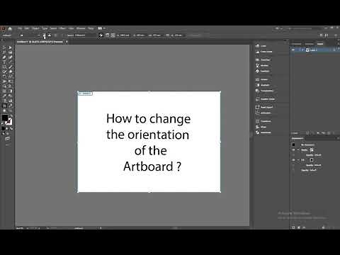Toggle Move/Copy Artwork with Artboard icon

pos(101,35)
